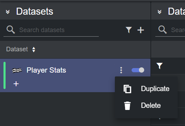Open the Player Stats three-dot menu
This screenshot has width=185, height=126.
(121, 70)
